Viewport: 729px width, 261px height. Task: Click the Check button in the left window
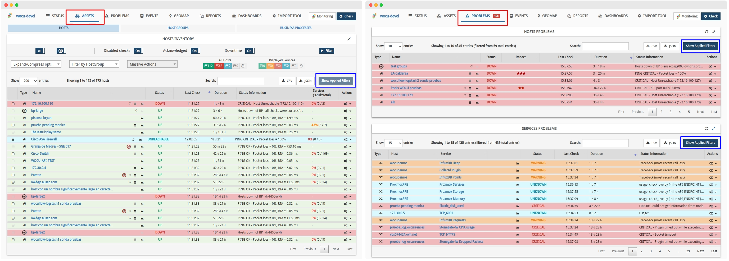click(346, 16)
